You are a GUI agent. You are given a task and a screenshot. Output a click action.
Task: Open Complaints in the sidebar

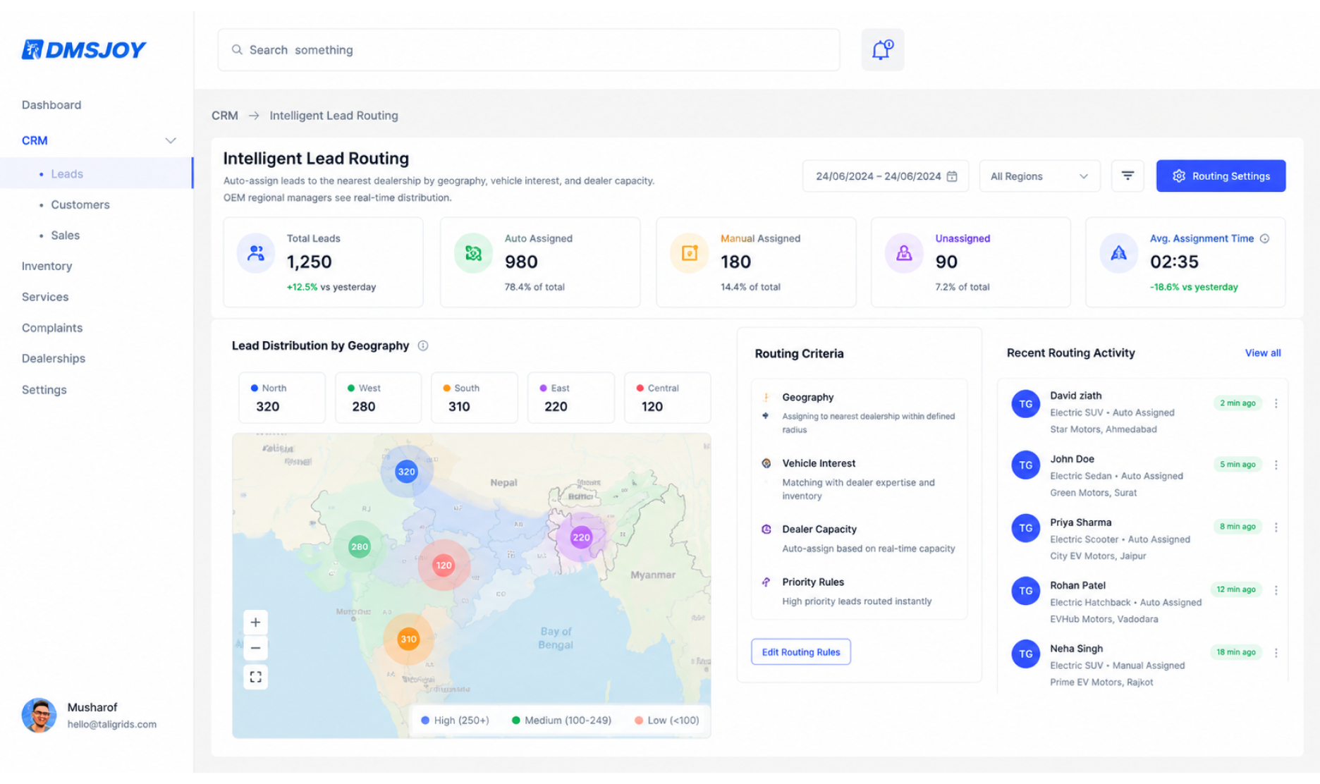52,328
